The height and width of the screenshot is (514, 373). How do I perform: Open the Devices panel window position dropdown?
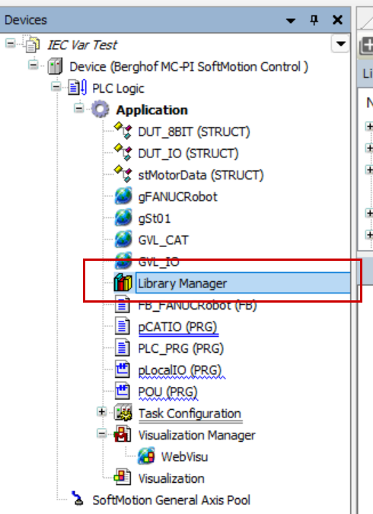click(x=290, y=21)
